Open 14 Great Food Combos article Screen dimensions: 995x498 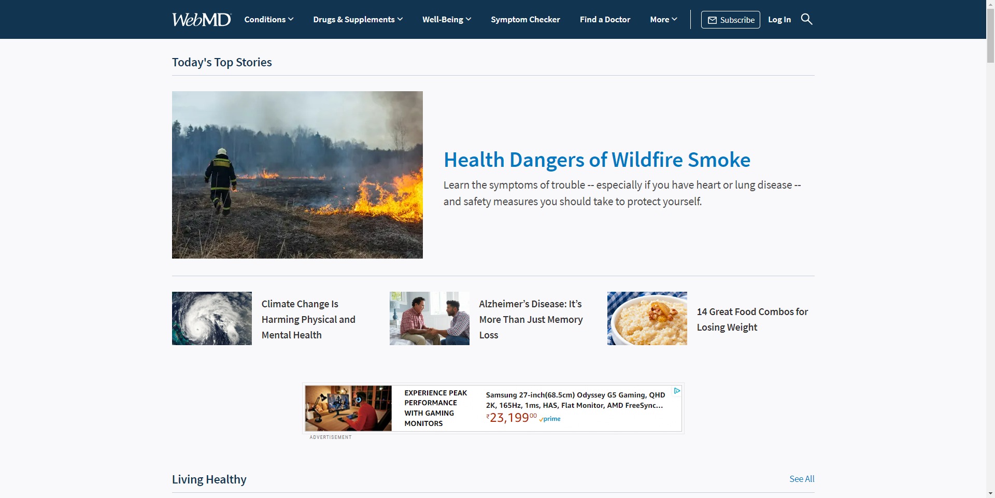coord(752,319)
